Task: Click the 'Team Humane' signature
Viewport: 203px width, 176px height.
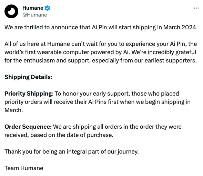Action: pyautogui.click(x=24, y=168)
